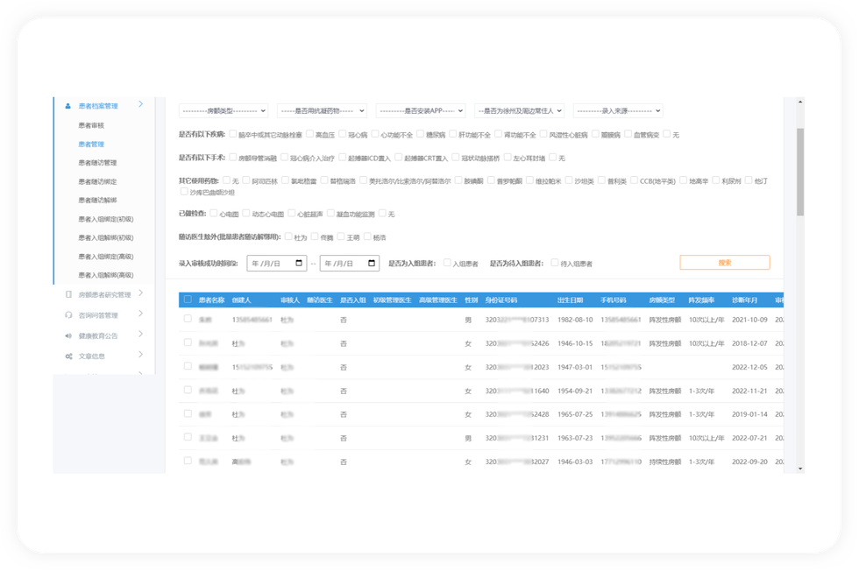Click the scrollbar up arrow
Viewport: 859px width, 571px height.
[x=800, y=102]
